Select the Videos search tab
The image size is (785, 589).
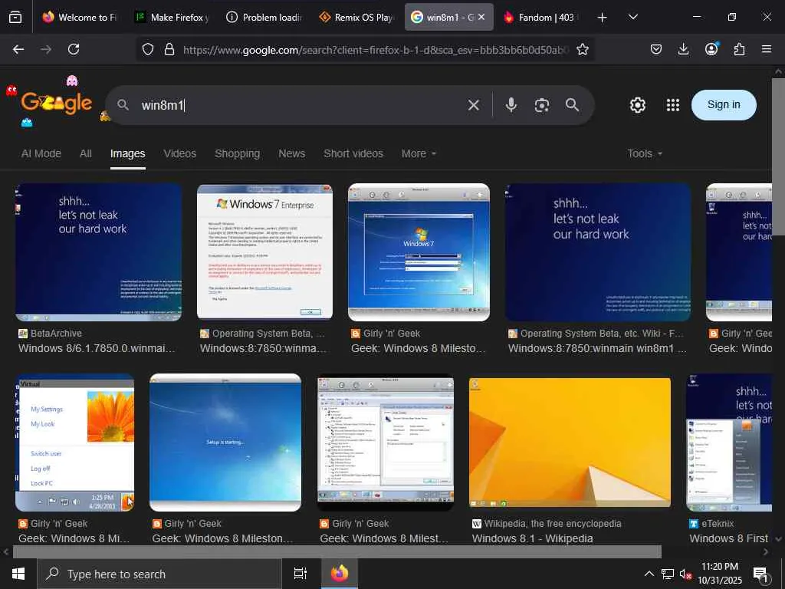tap(179, 153)
